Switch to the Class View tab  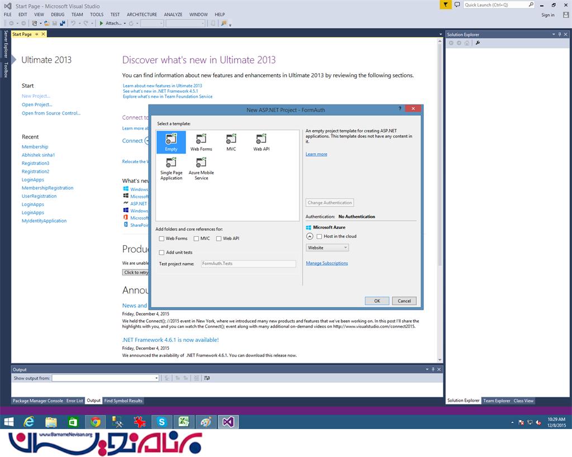[523, 401]
